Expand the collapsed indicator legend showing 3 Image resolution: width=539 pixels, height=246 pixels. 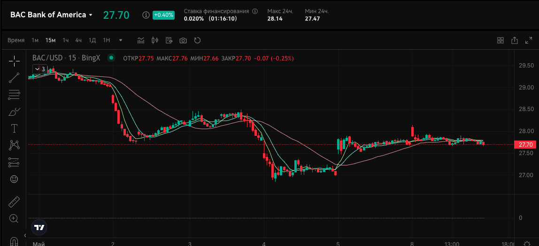tap(40, 68)
